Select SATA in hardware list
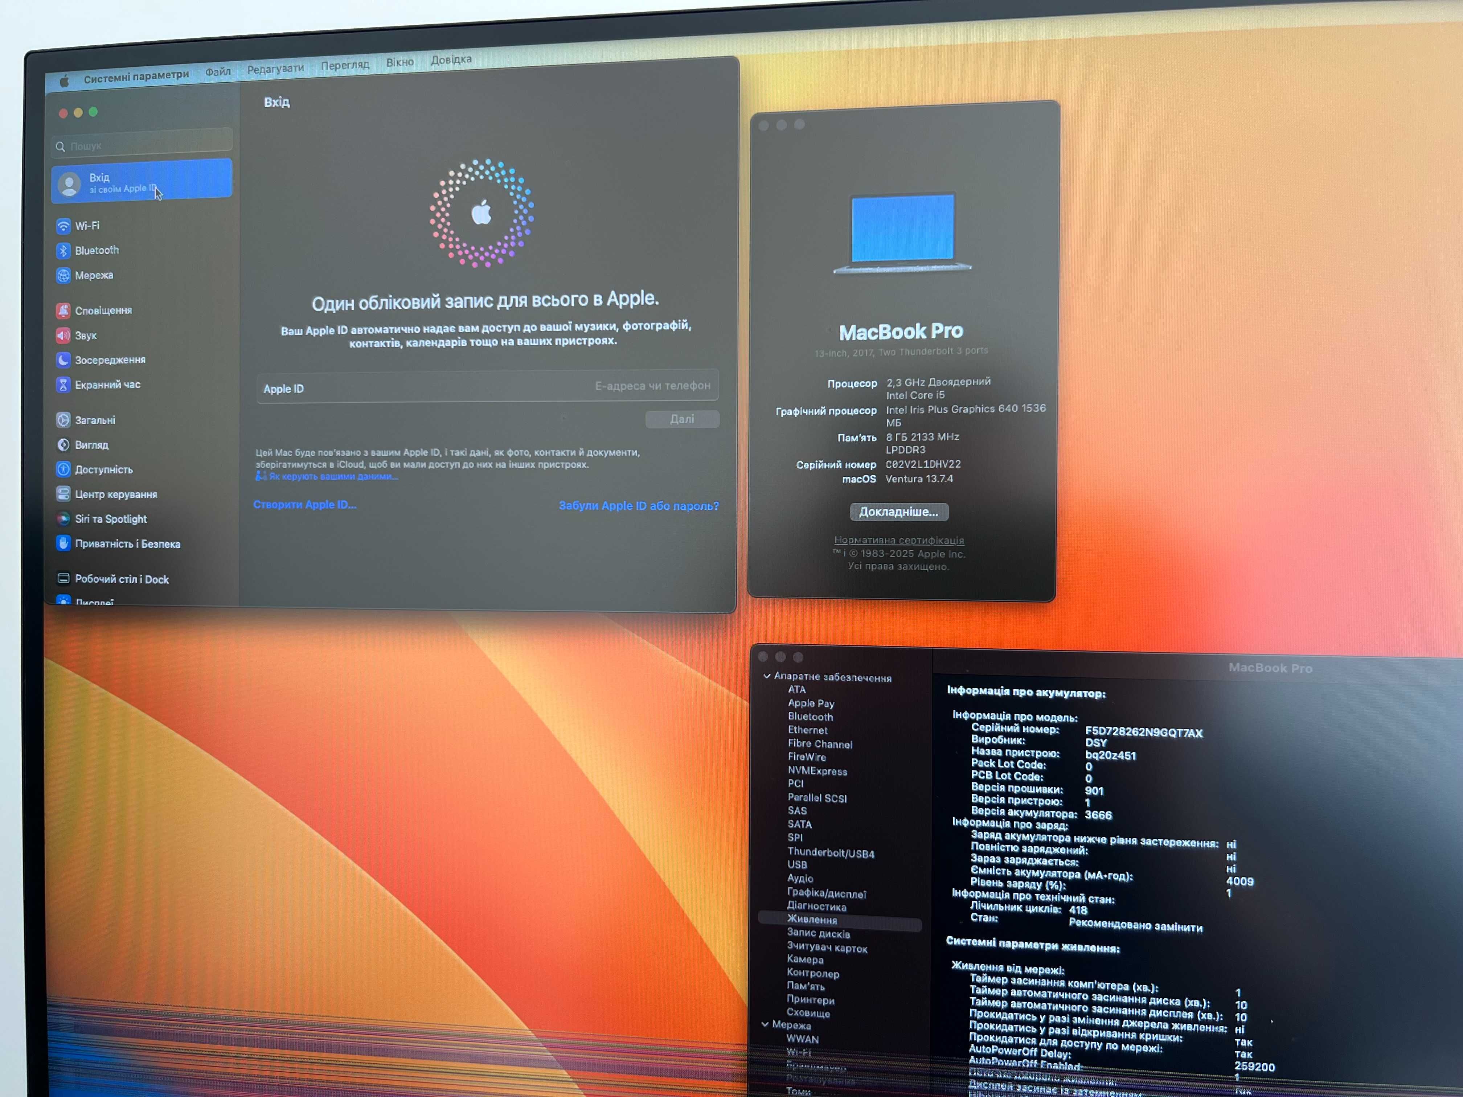1463x1097 pixels. click(x=799, y=825)
